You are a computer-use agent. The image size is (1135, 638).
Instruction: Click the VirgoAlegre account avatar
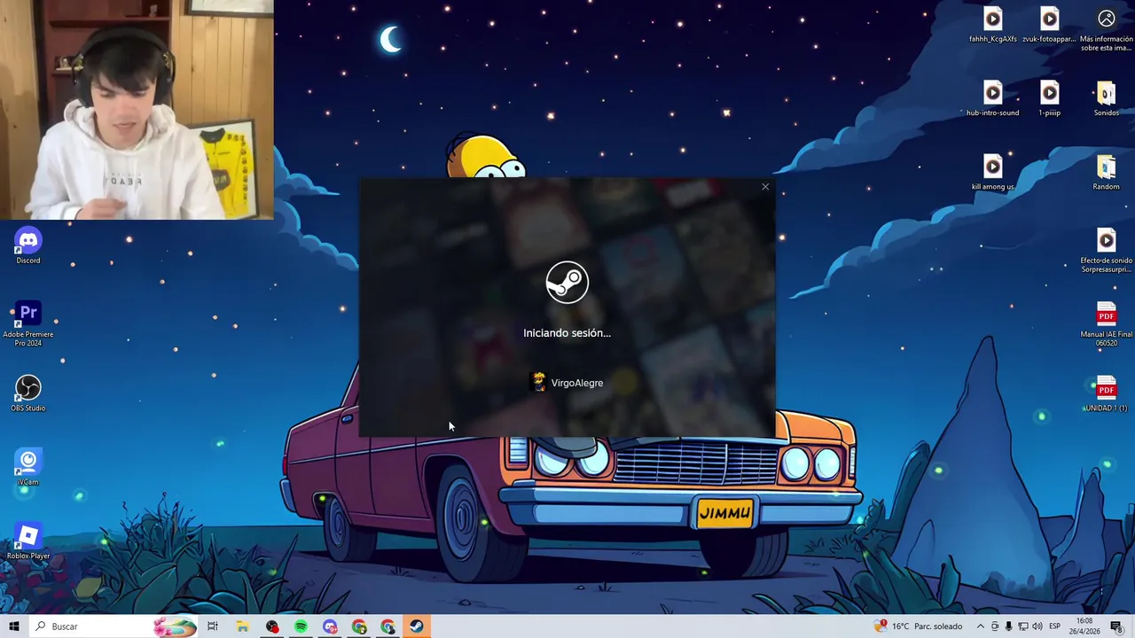[x=539, y=383]
